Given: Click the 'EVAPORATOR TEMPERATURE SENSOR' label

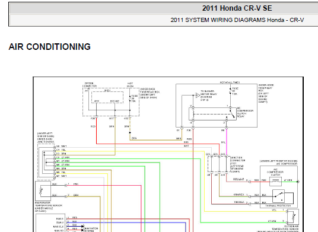Looking at the screenshot, I should (49, 207).
